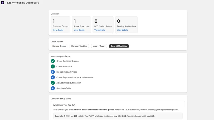The image size is (214, 120).
Task: Open View details under Customer Groups
Action: [58, 30]
